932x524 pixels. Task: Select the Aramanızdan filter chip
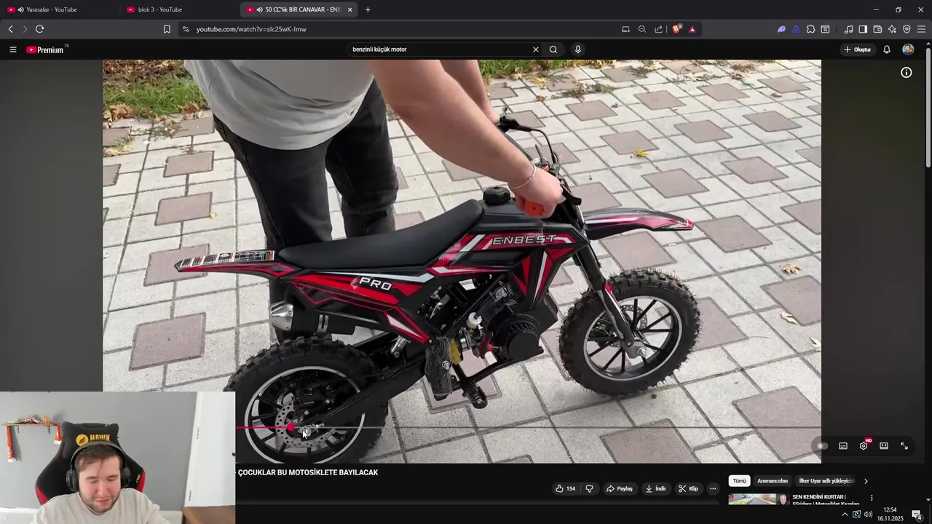(x=773, y=481)
